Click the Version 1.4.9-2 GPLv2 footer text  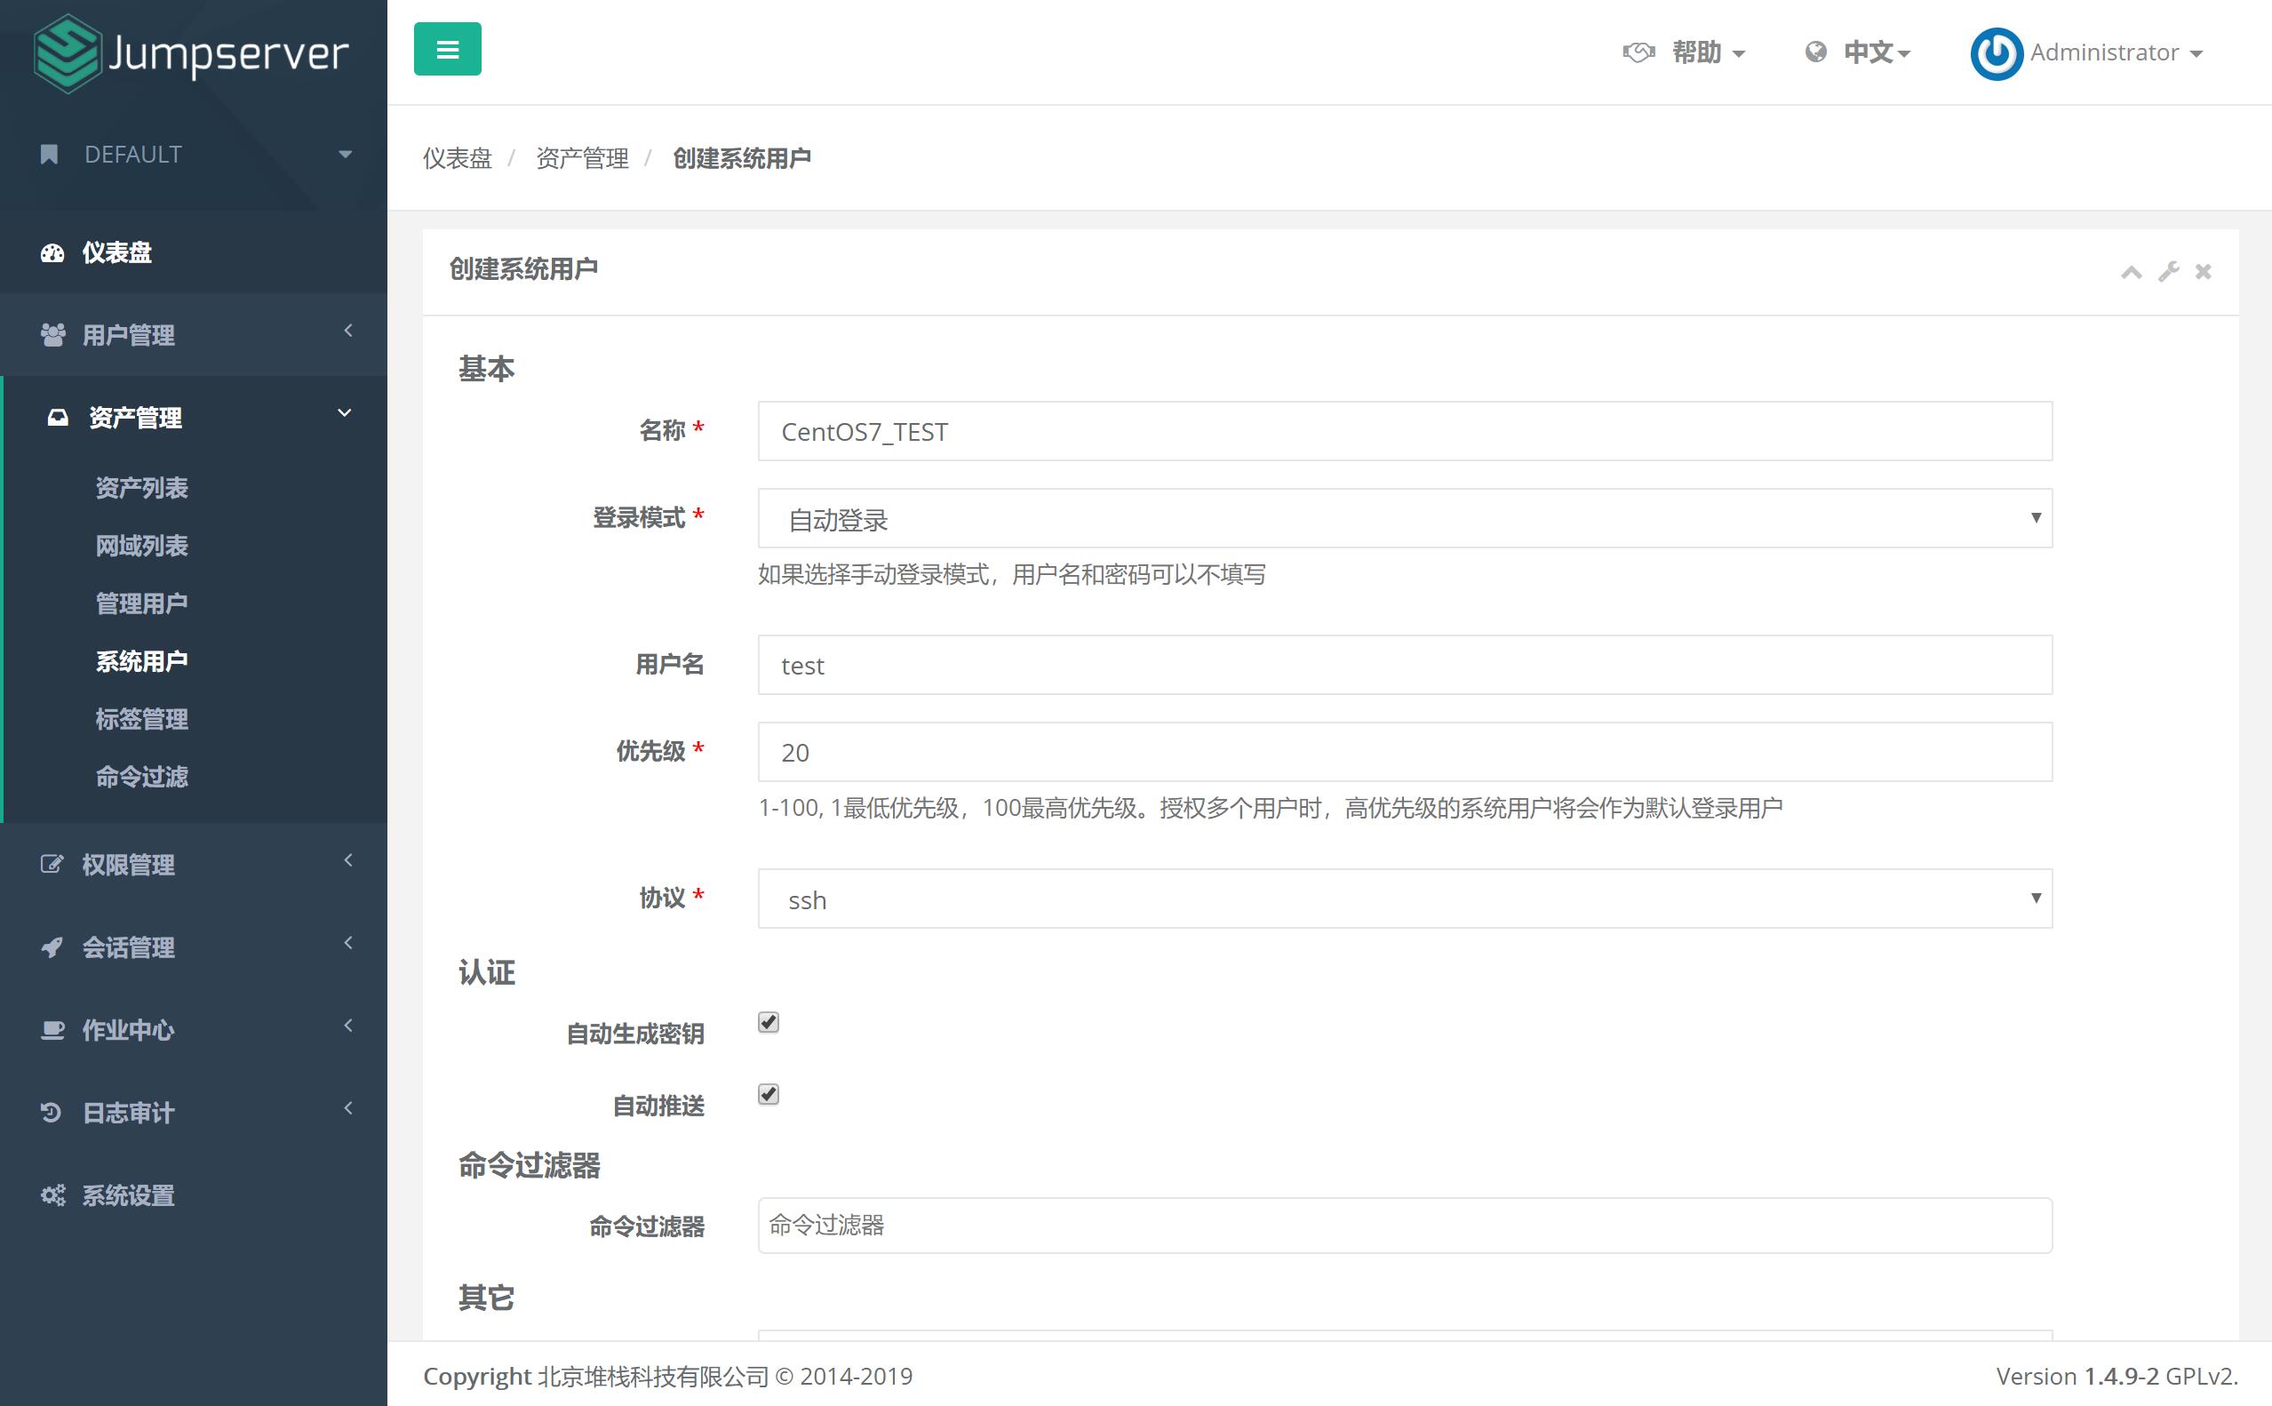(2117, 1377)
